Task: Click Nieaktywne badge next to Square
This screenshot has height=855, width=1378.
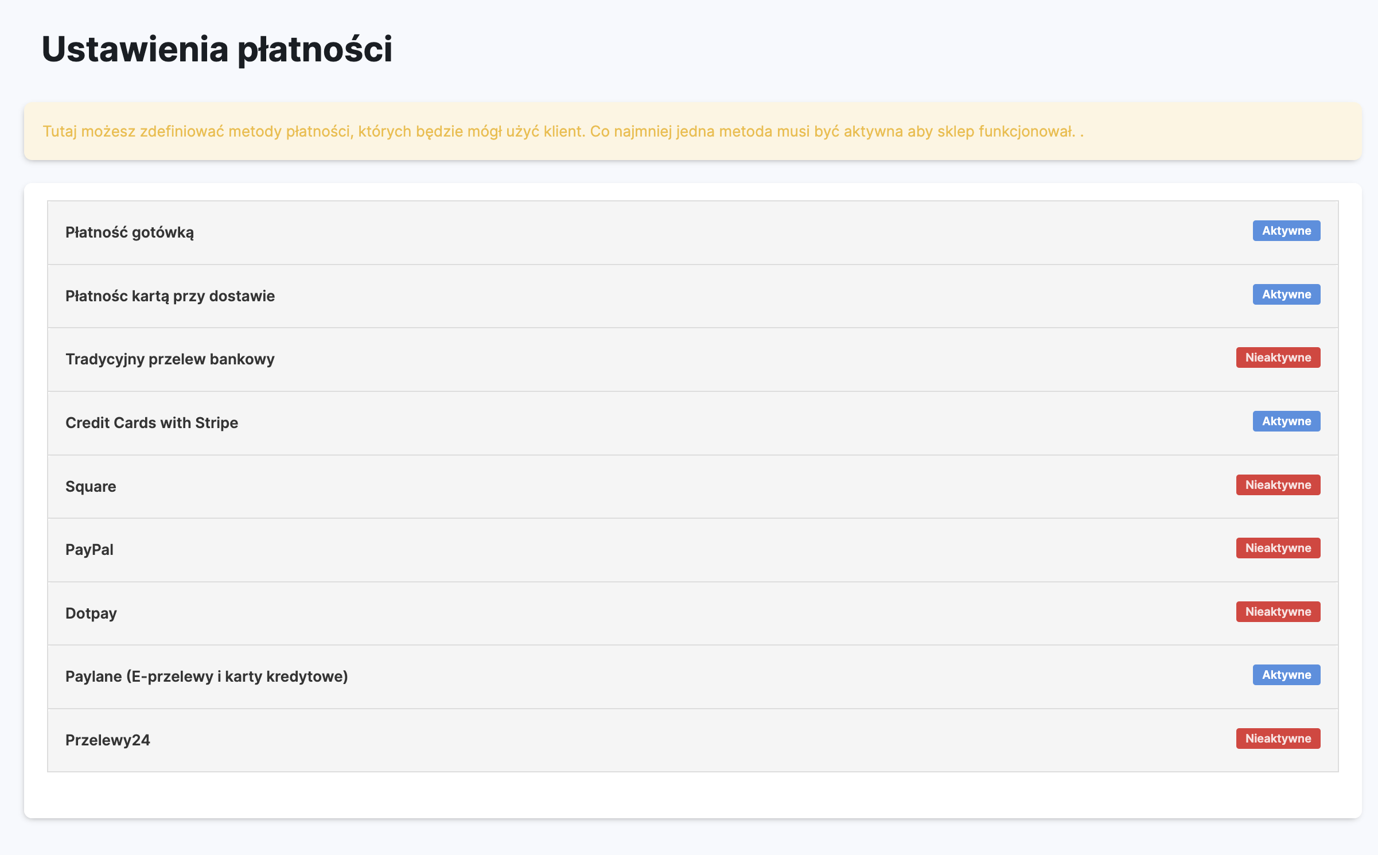Action: click(x=1278, y=485)
